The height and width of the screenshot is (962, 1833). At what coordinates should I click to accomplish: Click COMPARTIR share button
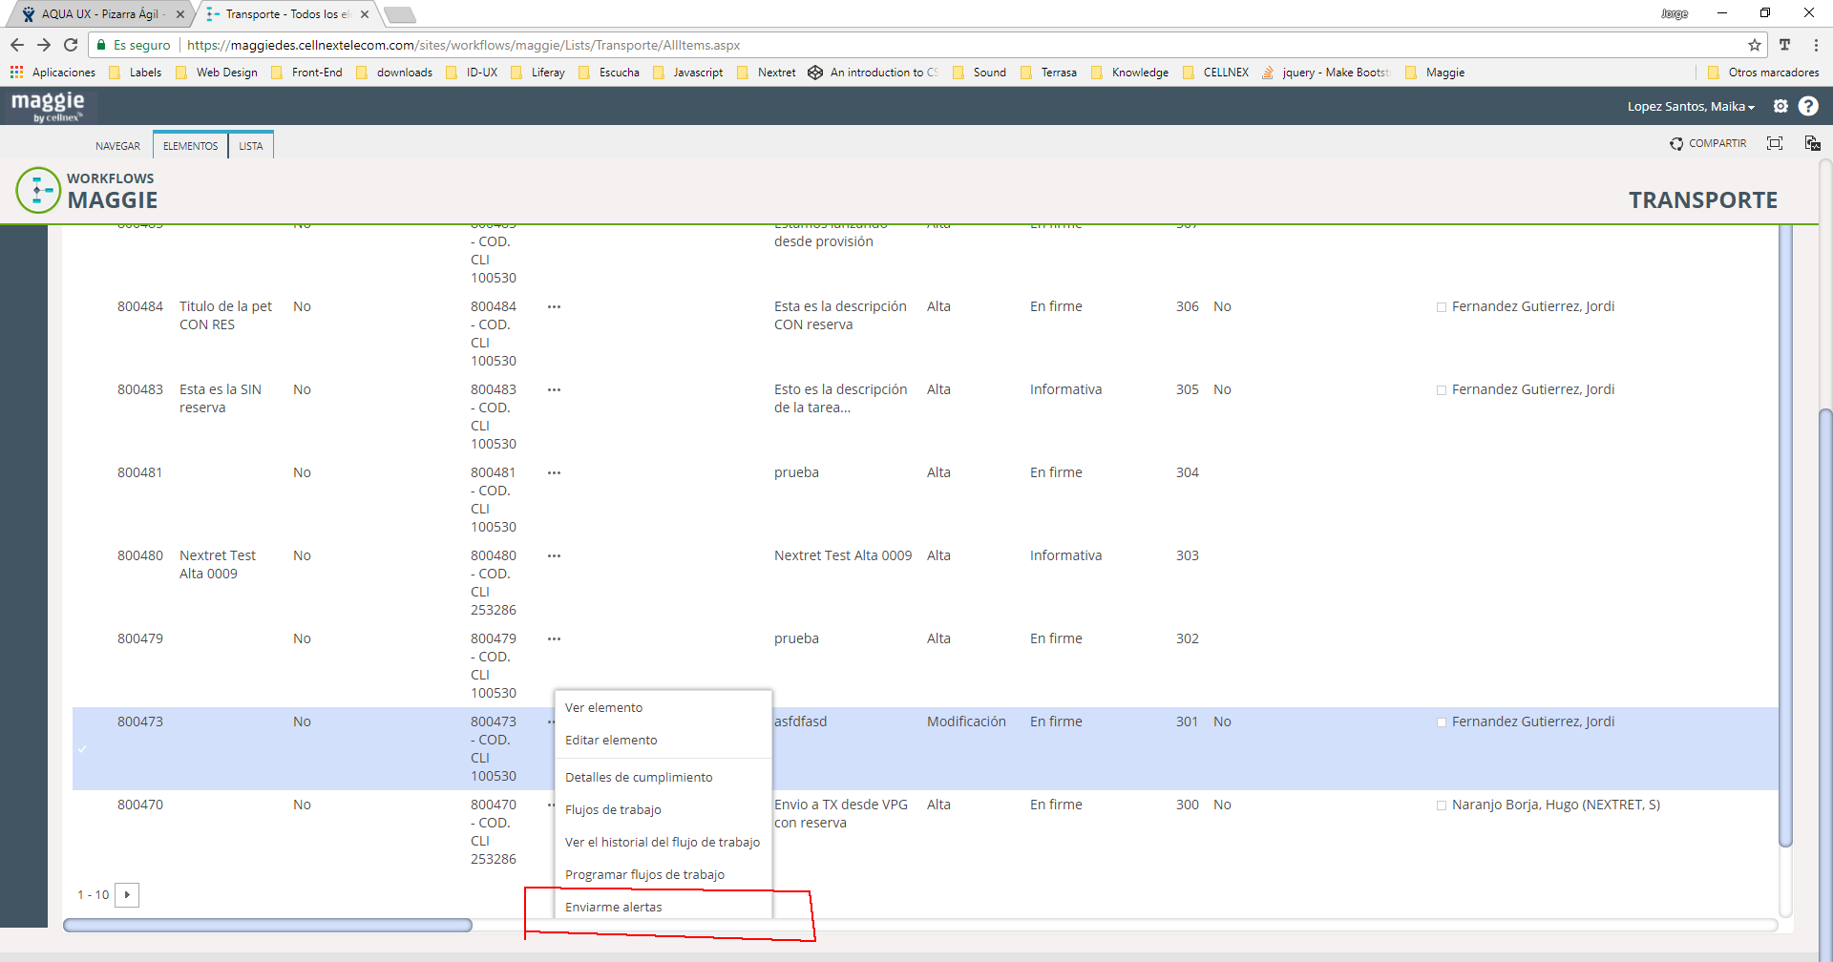pos(1708,143)
